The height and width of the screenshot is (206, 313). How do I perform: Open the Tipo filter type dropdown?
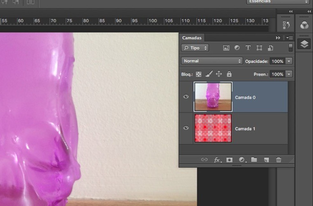coord(195,48)
